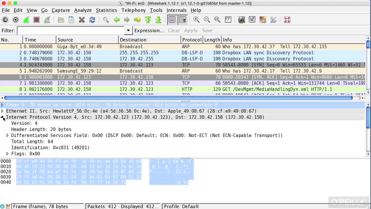
Task: Stop the running capture (red square)
Action: tap(37, 20)
